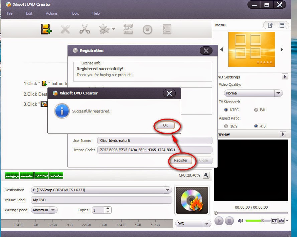Click OK in Successfully registered dialog

(165, 125)
